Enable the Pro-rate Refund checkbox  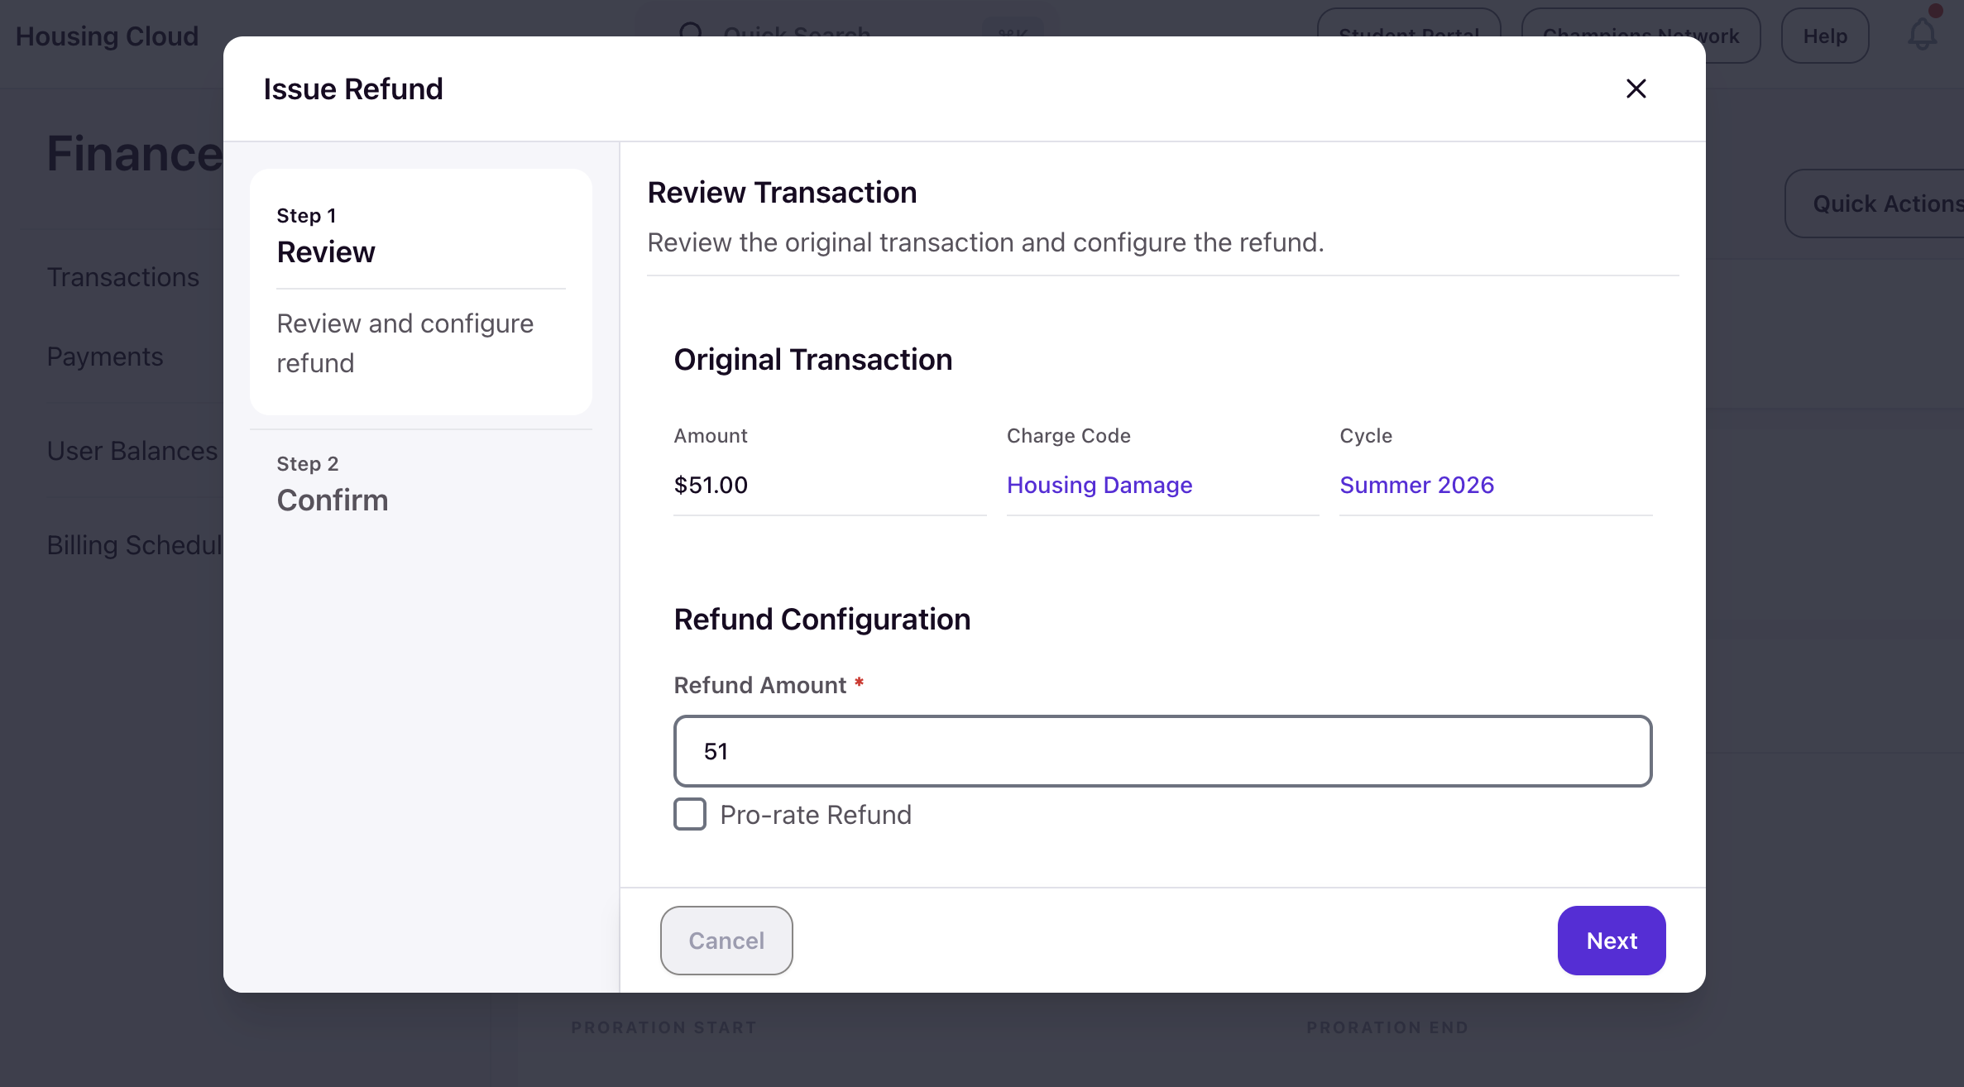[690, 814]
